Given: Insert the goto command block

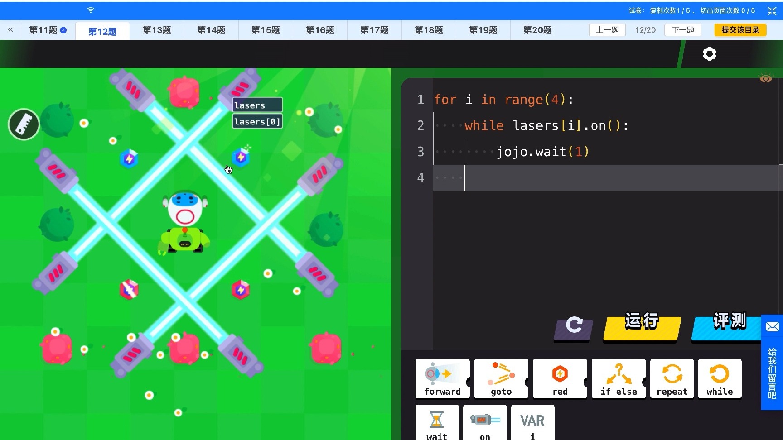Looking at the screenshot, I should click(x=501, y=379).
